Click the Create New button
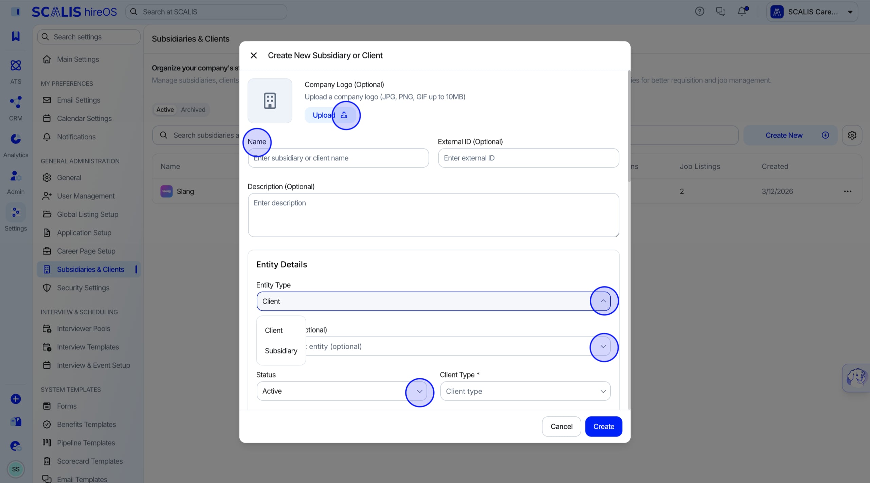Image resolution: width=870 pixels, height=483 pixels. coord(790,135)
